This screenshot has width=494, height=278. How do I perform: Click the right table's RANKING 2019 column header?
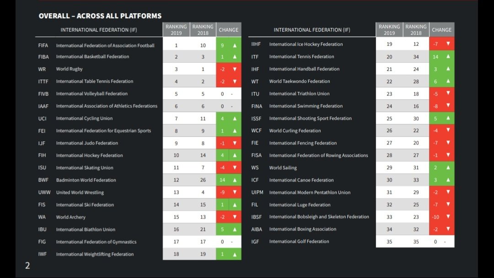[x=389, y=30]
